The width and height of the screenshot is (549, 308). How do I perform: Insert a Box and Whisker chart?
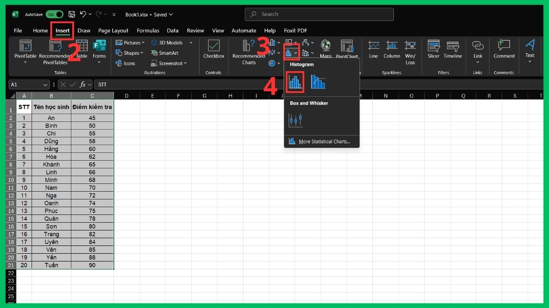pyautogui.click(x=296, y=120)
